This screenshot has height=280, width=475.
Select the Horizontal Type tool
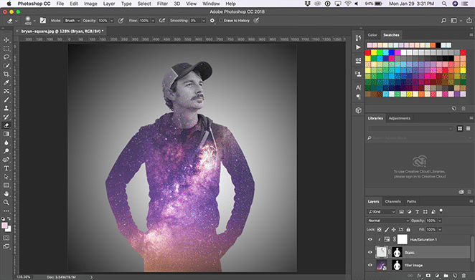(6, 168)
